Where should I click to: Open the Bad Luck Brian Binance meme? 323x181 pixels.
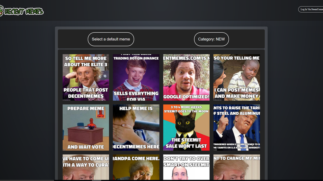coord(136,77)
